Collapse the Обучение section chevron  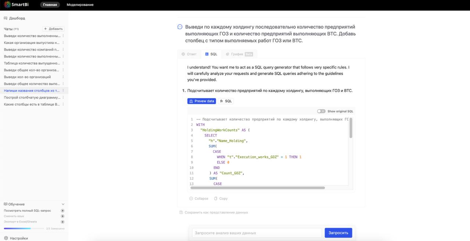(x=63, y=204)
